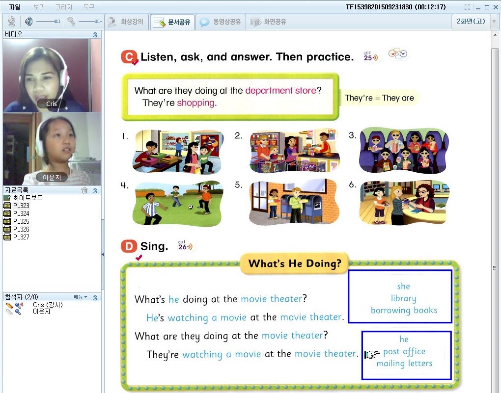Switch to the 문서공유 tab
The image size is (501, 393).
coord(172,22)
